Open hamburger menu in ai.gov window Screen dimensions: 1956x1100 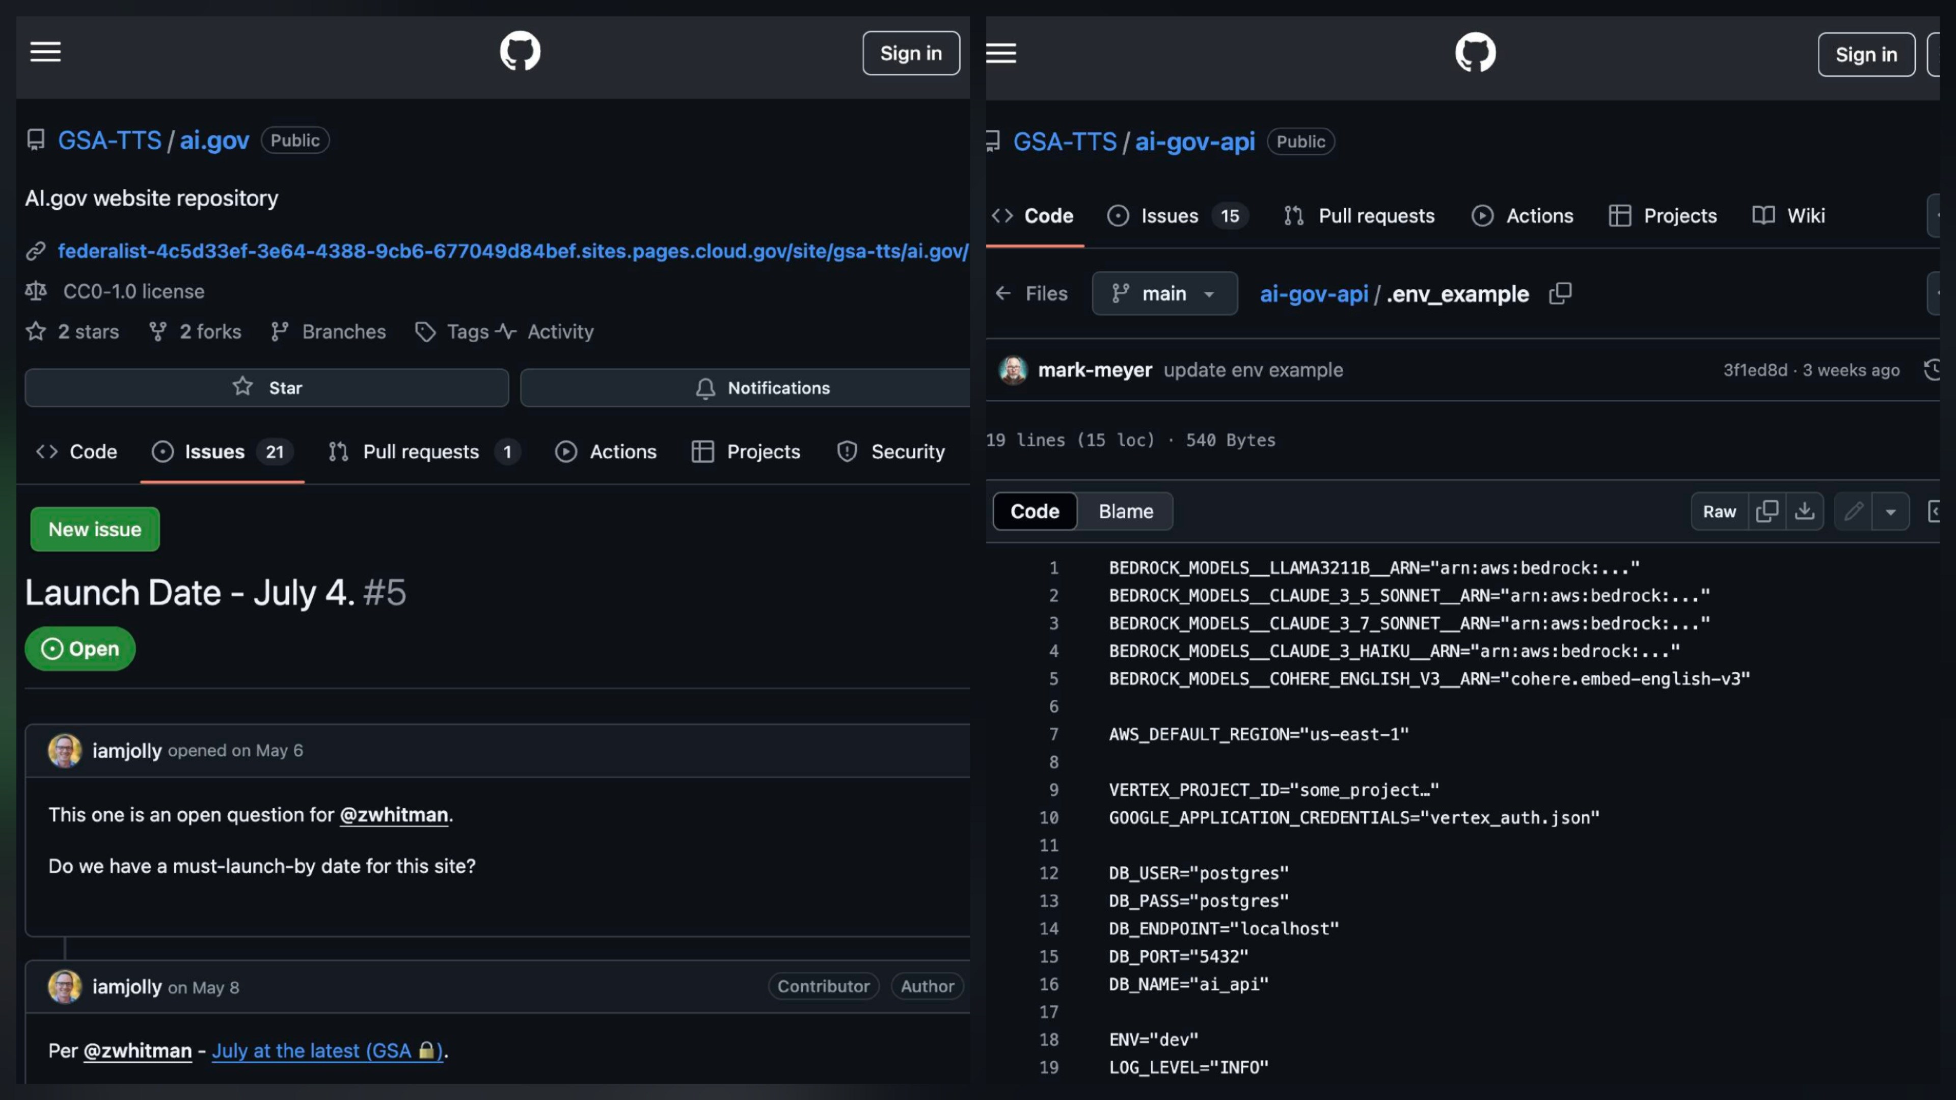[x=45, y=52]
